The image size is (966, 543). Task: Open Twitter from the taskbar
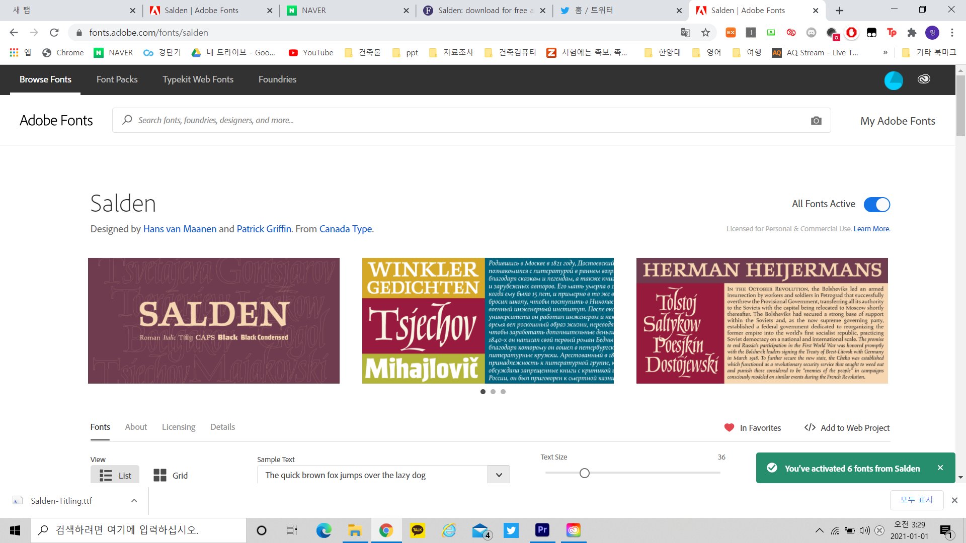click(x=511, y=530)
